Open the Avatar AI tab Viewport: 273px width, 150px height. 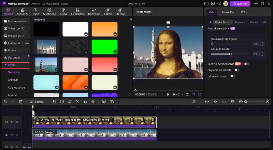pos(22,12)
